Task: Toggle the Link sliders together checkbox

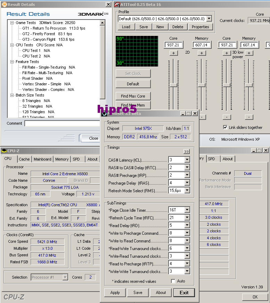Action: point(225,127)
